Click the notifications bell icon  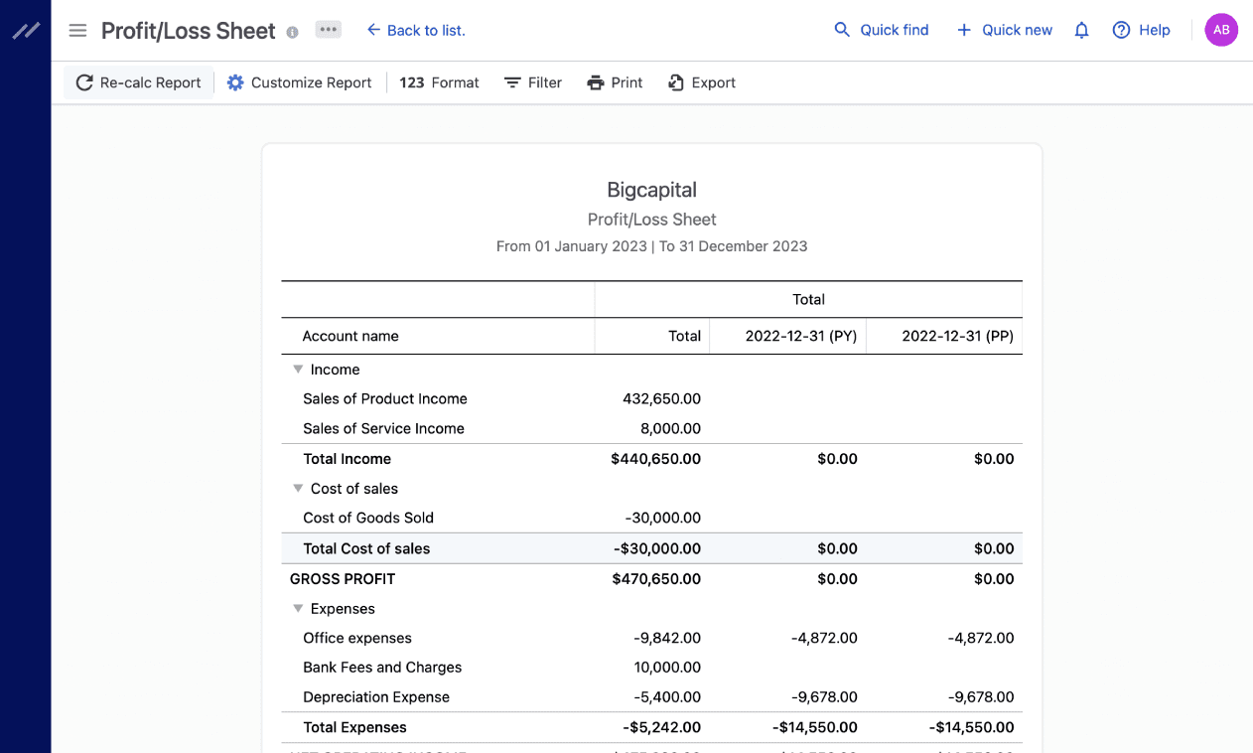coord(1082,31)
